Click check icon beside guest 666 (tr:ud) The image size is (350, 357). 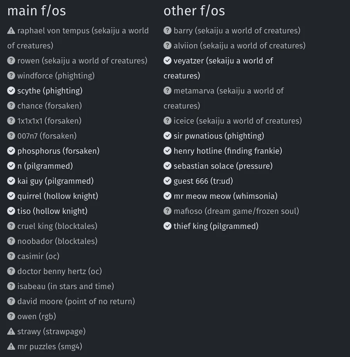click(167, 181)
